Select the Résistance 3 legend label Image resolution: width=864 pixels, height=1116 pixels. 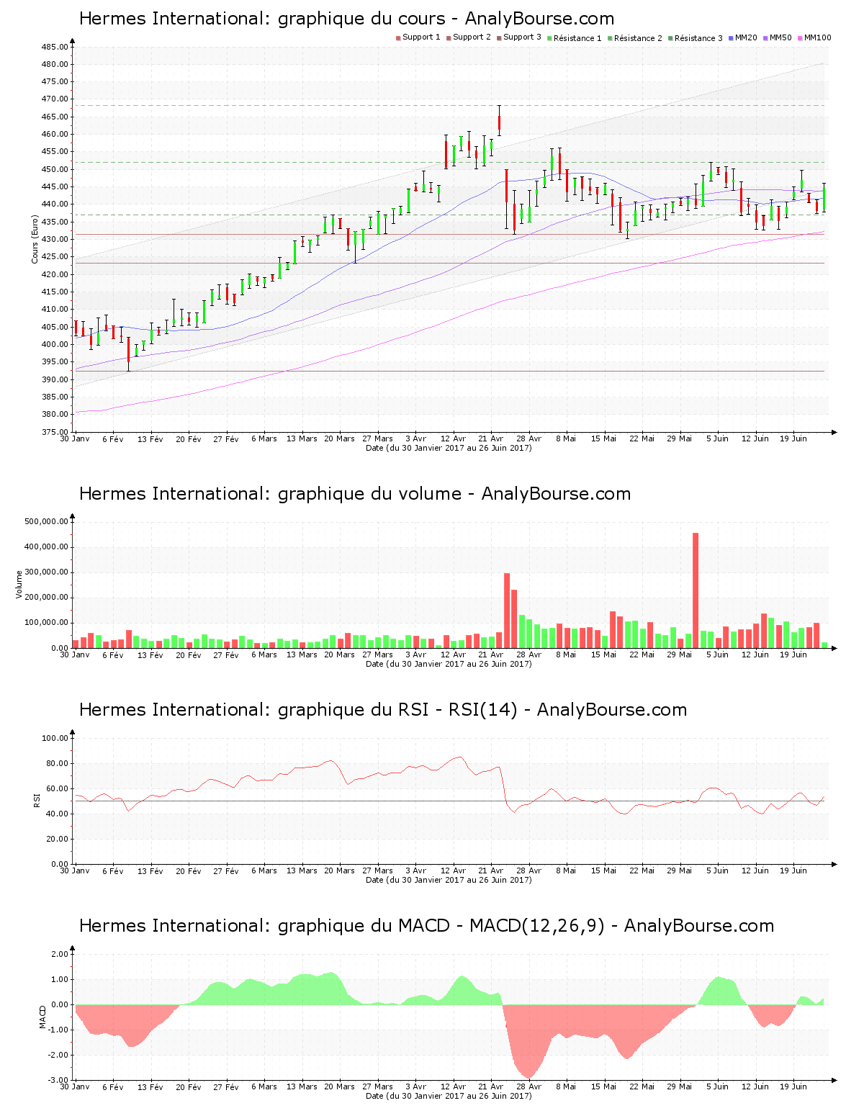(698, 38)
